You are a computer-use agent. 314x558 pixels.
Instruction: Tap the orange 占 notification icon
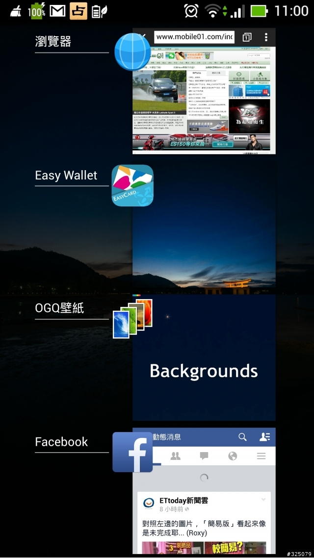tap(78, 11)
